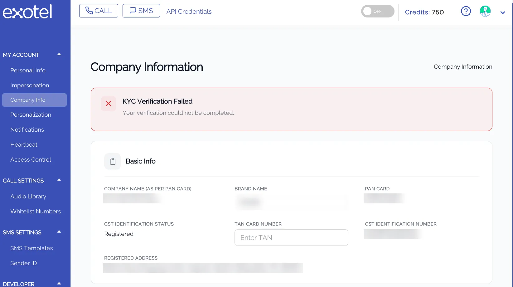This screenshot has width=513, height=287.
Task: Open the account dropdown chevron
Action: tap(503, 12)
